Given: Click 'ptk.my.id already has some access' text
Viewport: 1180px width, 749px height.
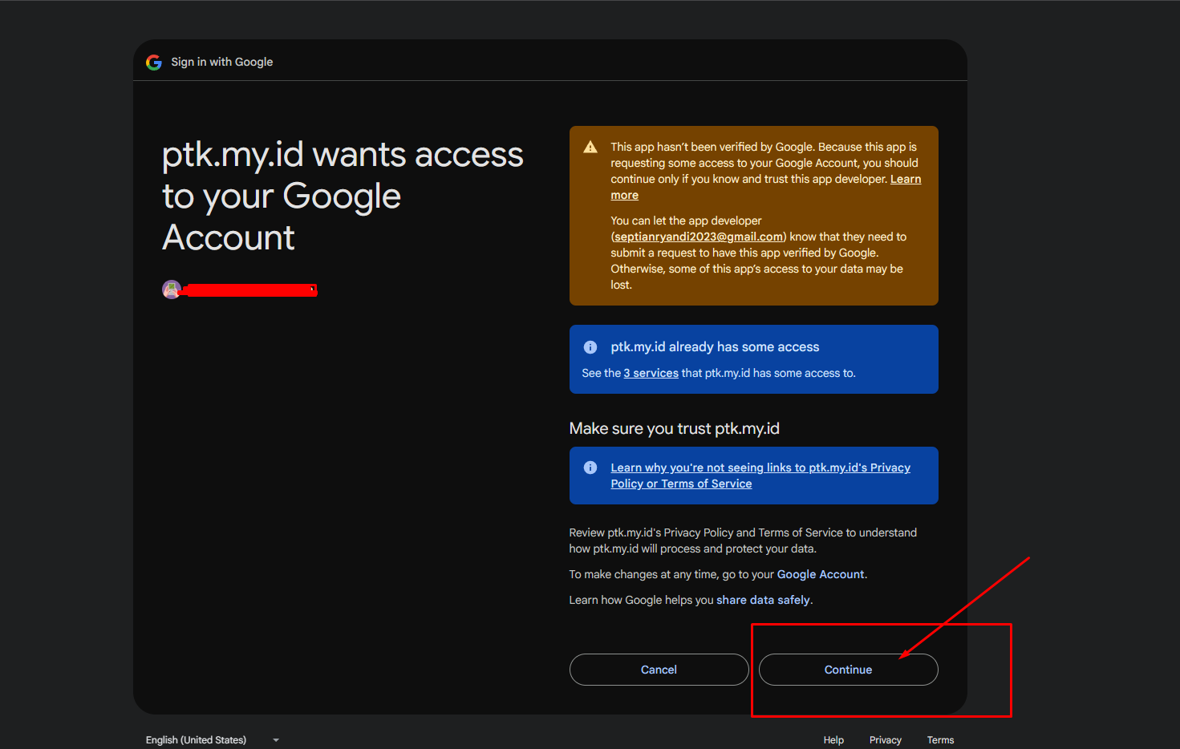Looking at the screenshot, I should coord(715,347).
